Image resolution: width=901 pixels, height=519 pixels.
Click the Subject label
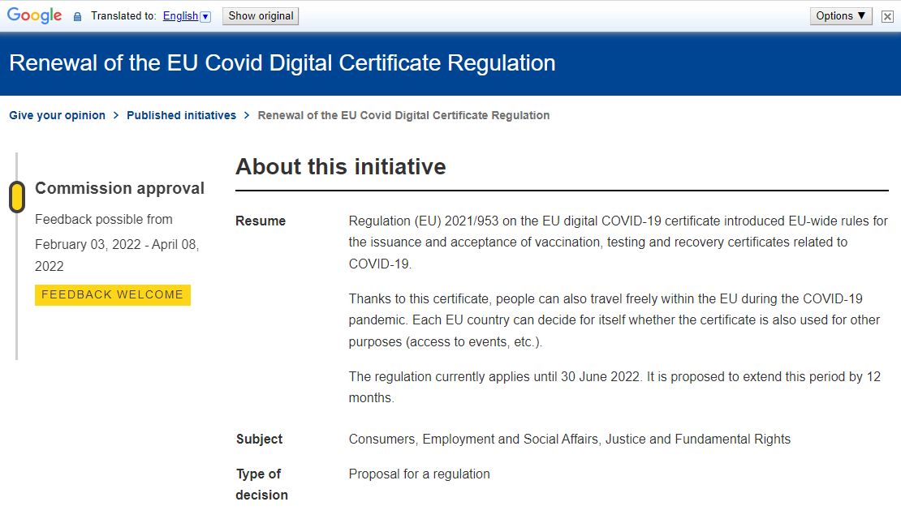259,440
